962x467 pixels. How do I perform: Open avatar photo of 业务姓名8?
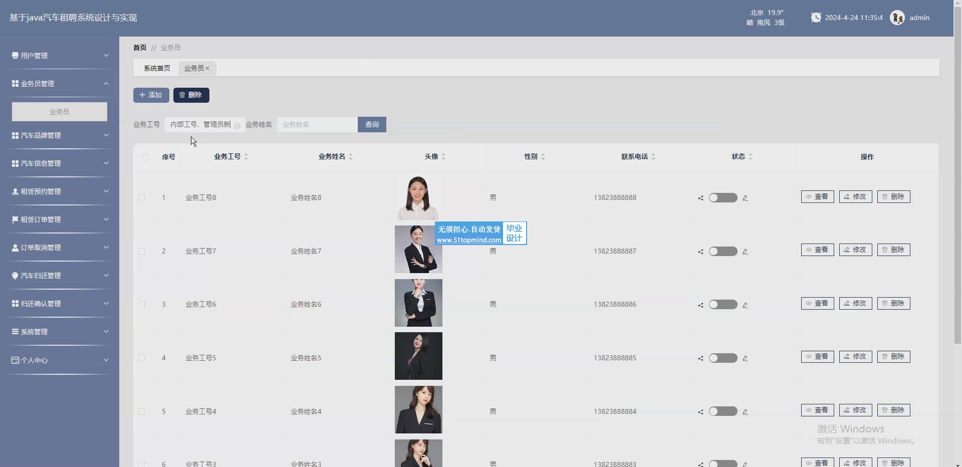coord(418,196)
